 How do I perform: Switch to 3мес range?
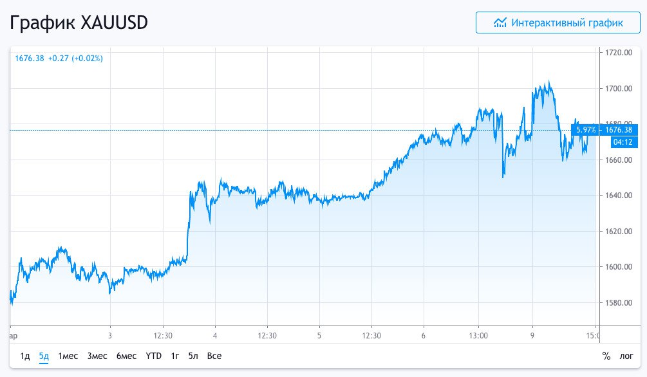[x=97, y=356]
